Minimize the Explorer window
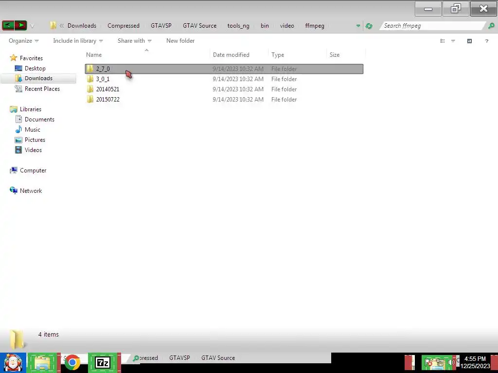Image resolution: width=498 pixels, height=373 pixels. (x=428, y=9)
